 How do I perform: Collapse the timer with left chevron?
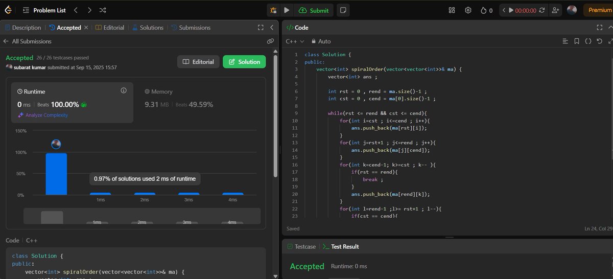click(504, 10)
